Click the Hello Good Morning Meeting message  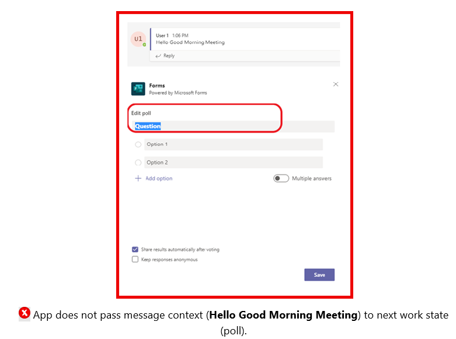[x=190, y=43]
